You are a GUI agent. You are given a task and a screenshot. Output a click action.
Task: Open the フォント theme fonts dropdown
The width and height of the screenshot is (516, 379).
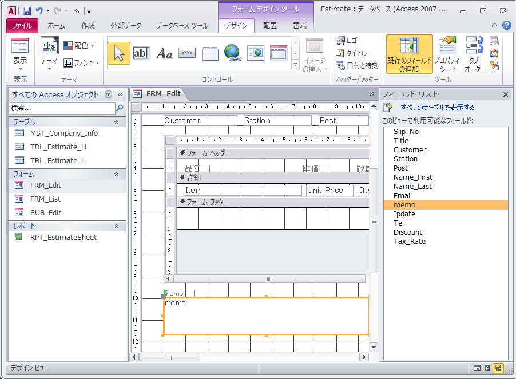tap(81, 62)
